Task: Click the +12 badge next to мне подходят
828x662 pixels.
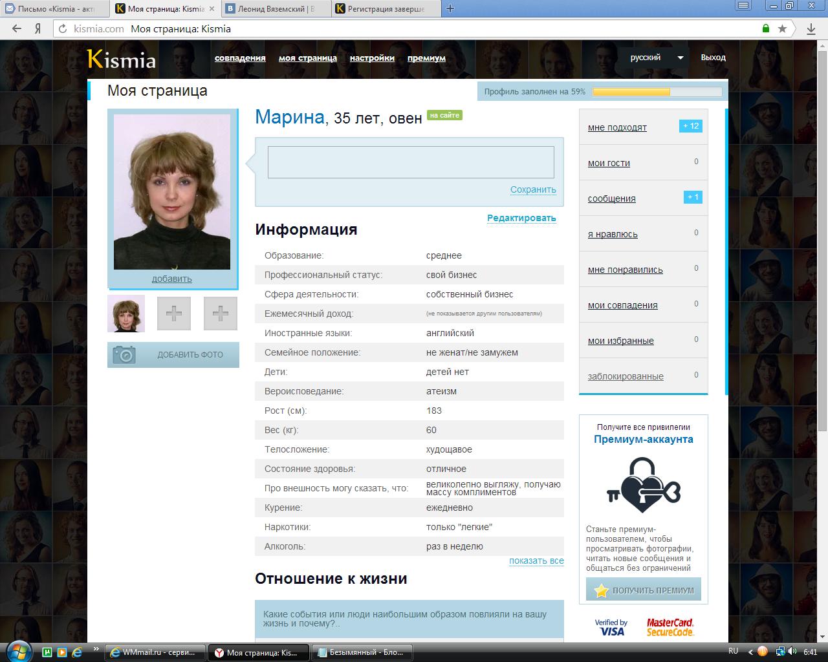Action: pyautogui.click(x=691, y=126)
